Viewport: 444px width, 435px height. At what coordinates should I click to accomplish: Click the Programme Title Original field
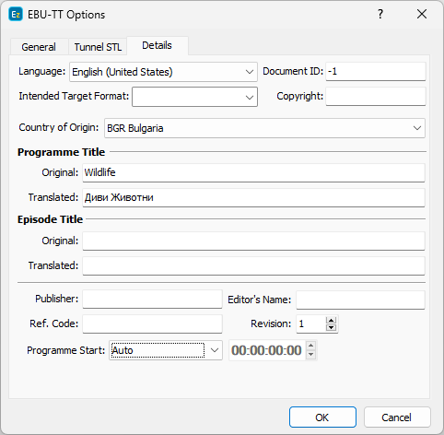253,172
